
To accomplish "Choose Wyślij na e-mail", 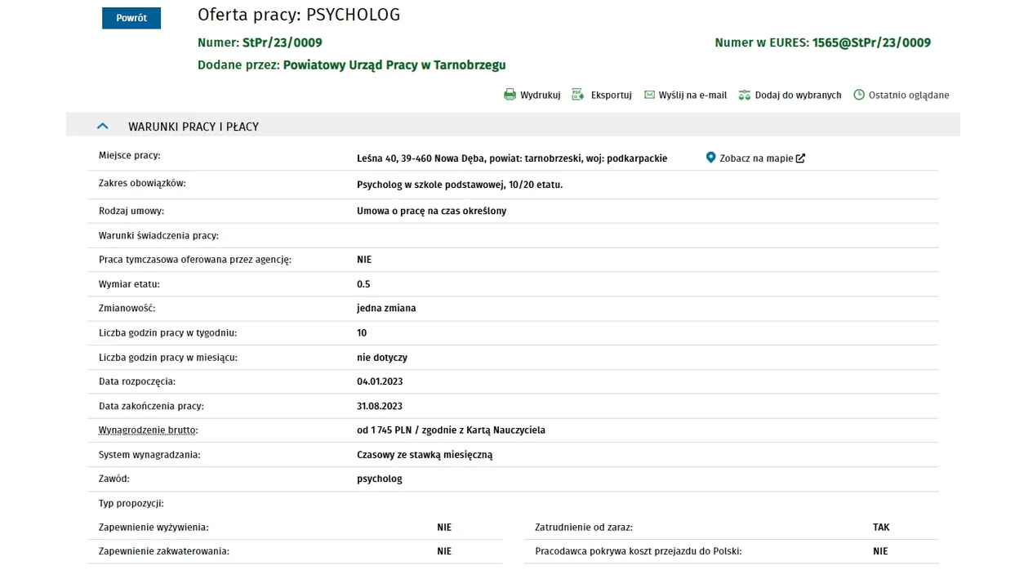I will [692, 95].
